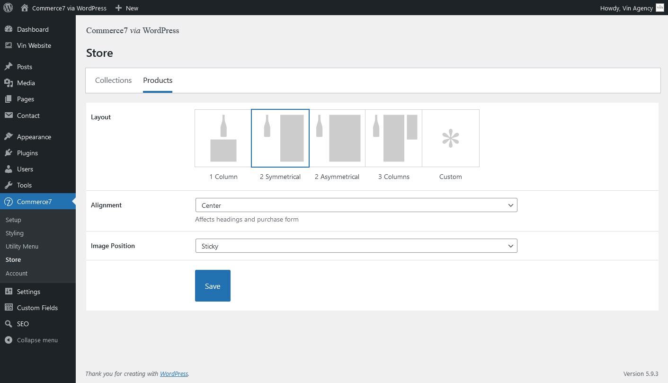Switch to the Collections tab
668x383 pixels.
point(113,80)
